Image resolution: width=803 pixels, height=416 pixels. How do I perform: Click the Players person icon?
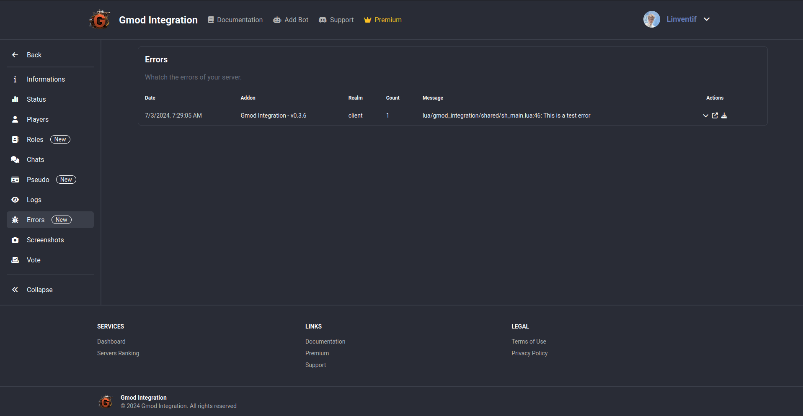(x=15, y=119)
